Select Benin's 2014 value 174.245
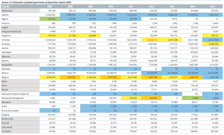 pyautogui.click(x=194, y=86)
